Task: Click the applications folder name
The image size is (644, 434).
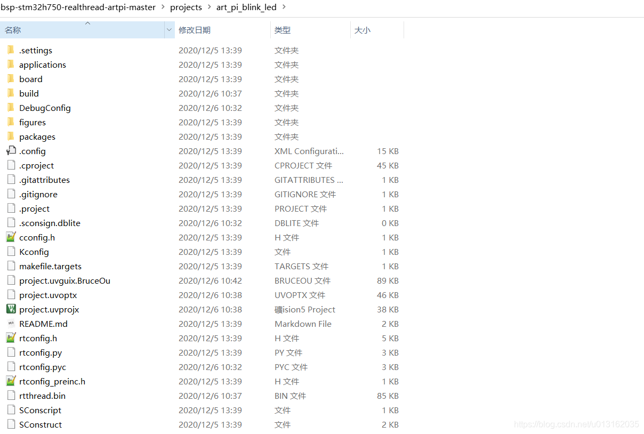Action: point(43,65)
